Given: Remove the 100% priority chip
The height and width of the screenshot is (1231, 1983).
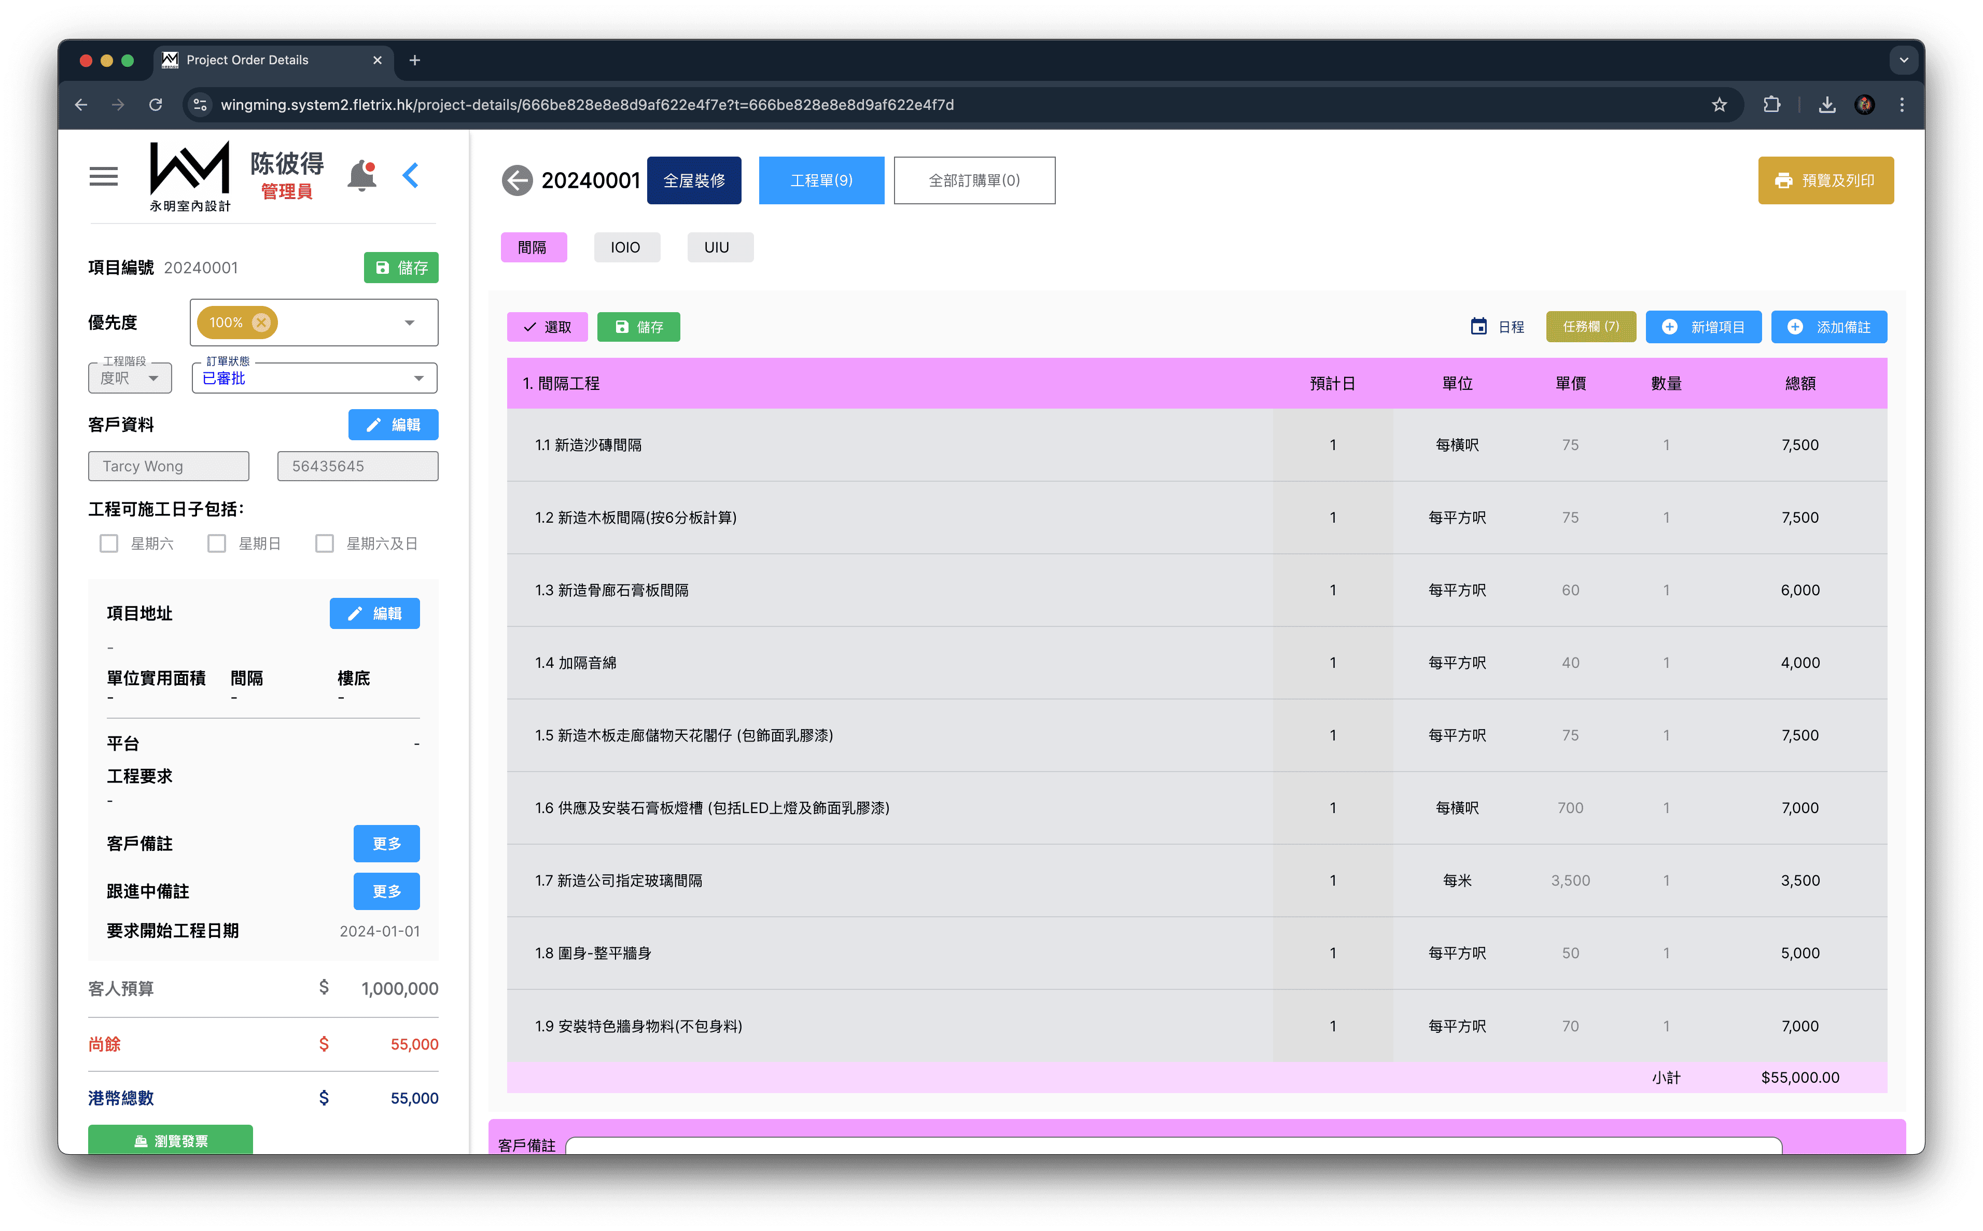Looking at the screenshot, I should pos(261,323).
